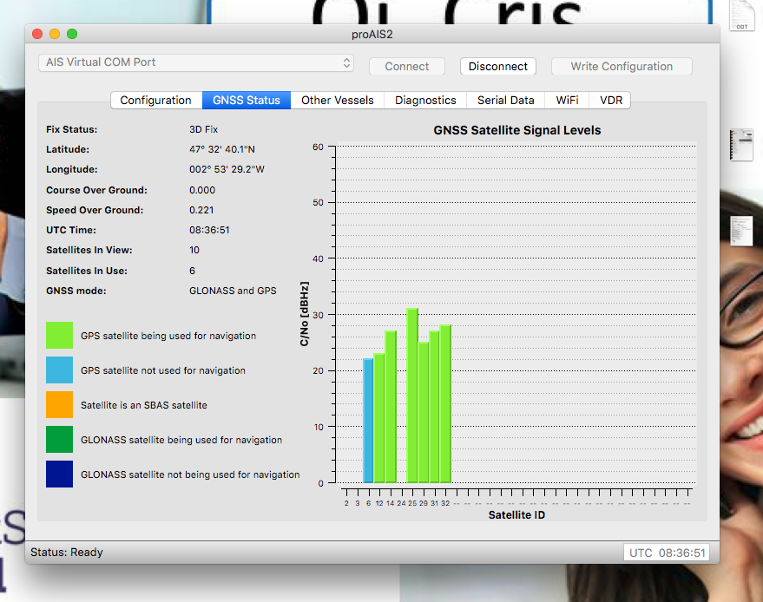Image resolution: width=763 pixels, height=602 pixels.
Task: Click the Connect button
Action: point(407,67)
